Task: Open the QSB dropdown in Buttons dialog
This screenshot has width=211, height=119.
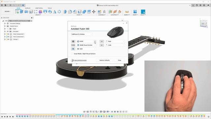Action: pyautogui.click(x=86, y=49)
